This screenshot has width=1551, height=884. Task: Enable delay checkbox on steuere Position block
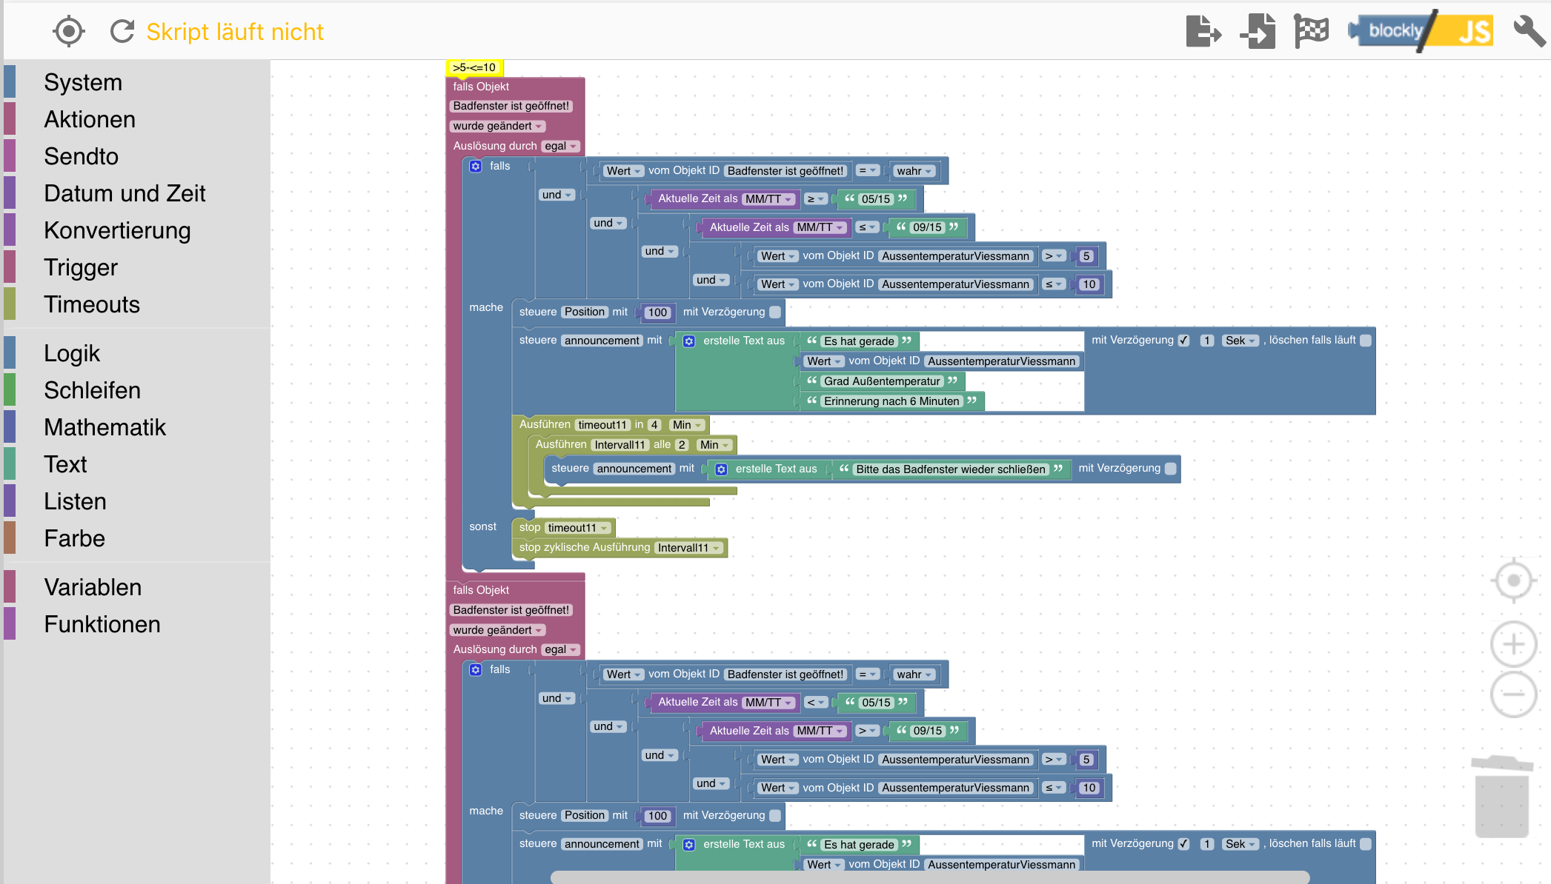click(x=775, y=312)
